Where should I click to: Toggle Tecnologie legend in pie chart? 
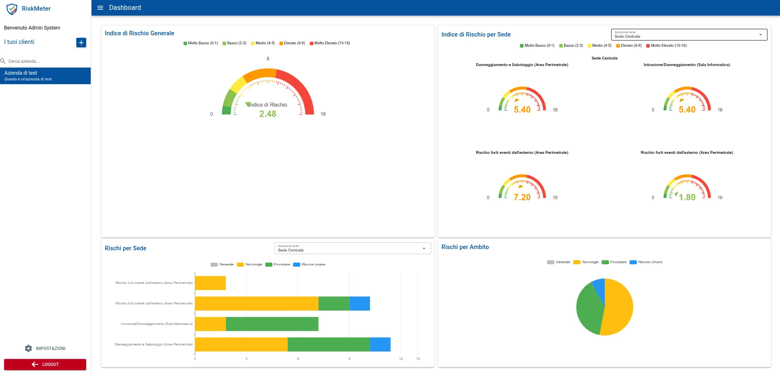(586, 262)
